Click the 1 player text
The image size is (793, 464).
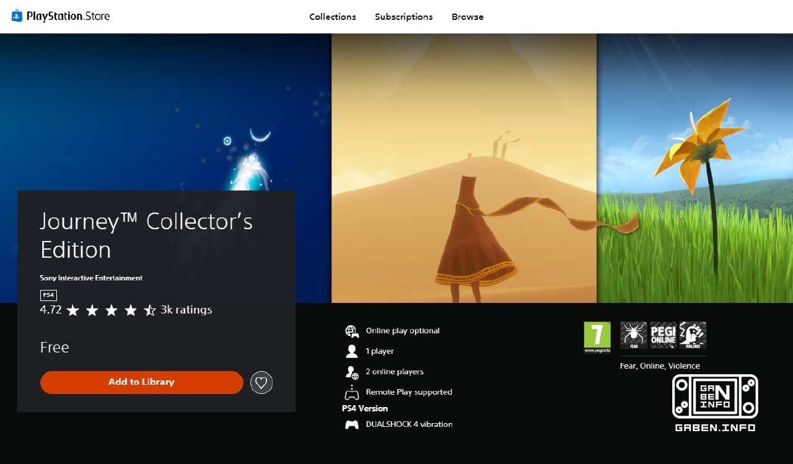380,351
